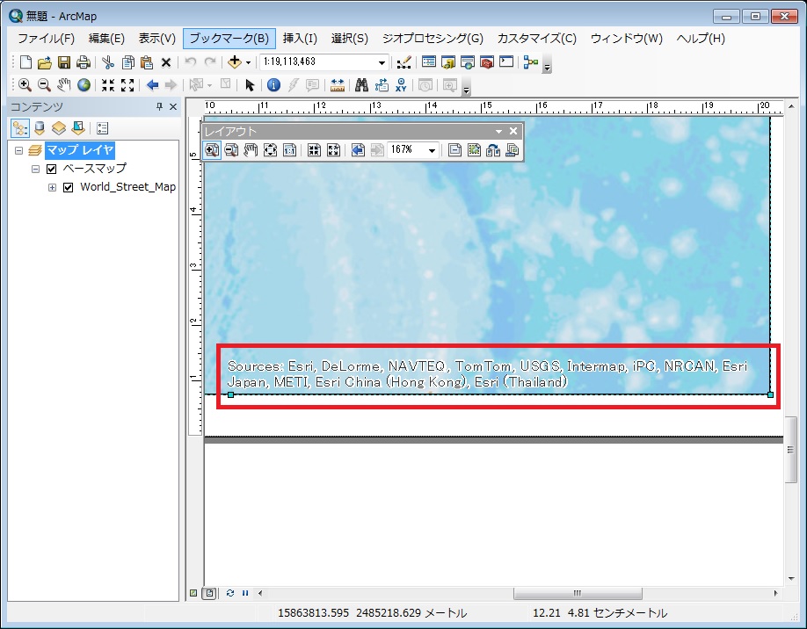Expand the World_Street_Map layer tree
Image resolution: width=807 pixels, height=629 pixels.
(52, 187)
